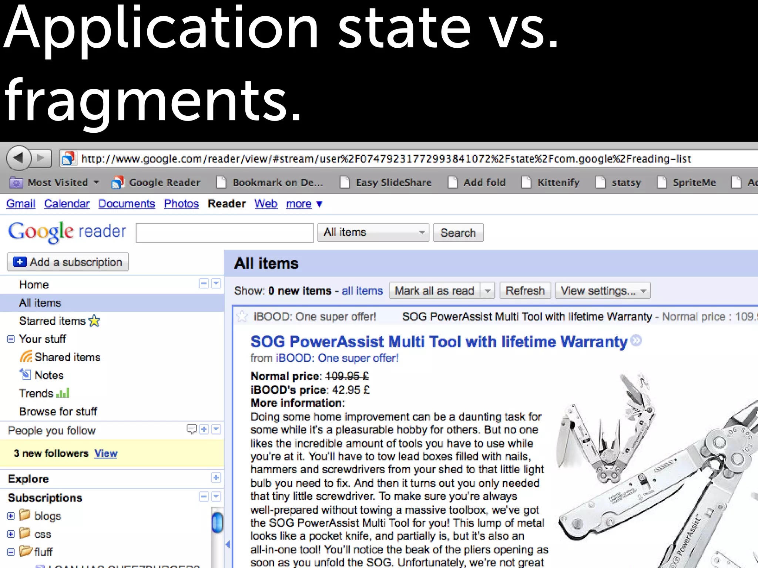The image size is (758, 568).
Task: Open Trends in the sidebar
Action: (x=36, y=393)
